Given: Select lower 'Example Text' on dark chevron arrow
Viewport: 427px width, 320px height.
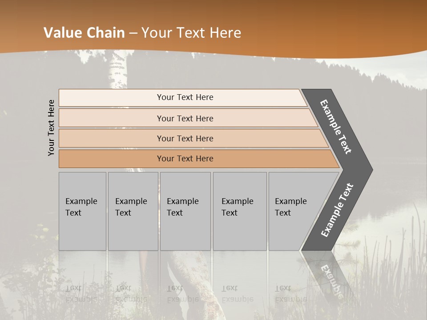Looking at the screenshot, I should pyautogui.click(x=337, y=210).
